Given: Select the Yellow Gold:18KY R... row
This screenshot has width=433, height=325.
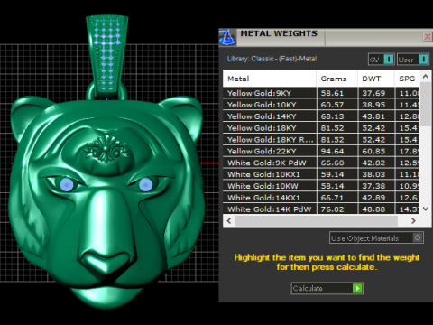Looking at the screenshot, I should pos(321,140).
